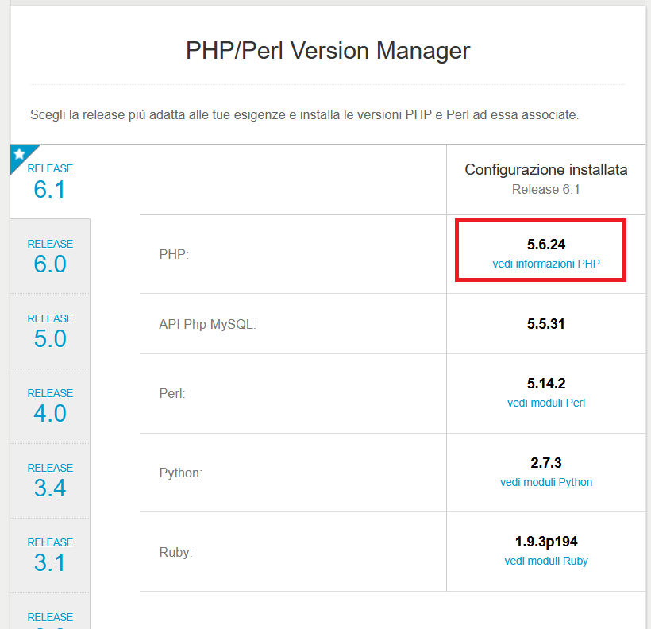The image size is (651, 629).
Task: Open the 'vedi moduli Perl' link
Action: pos(546,403)
